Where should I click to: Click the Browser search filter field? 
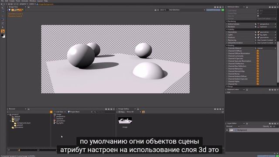(x=105, y=112)
